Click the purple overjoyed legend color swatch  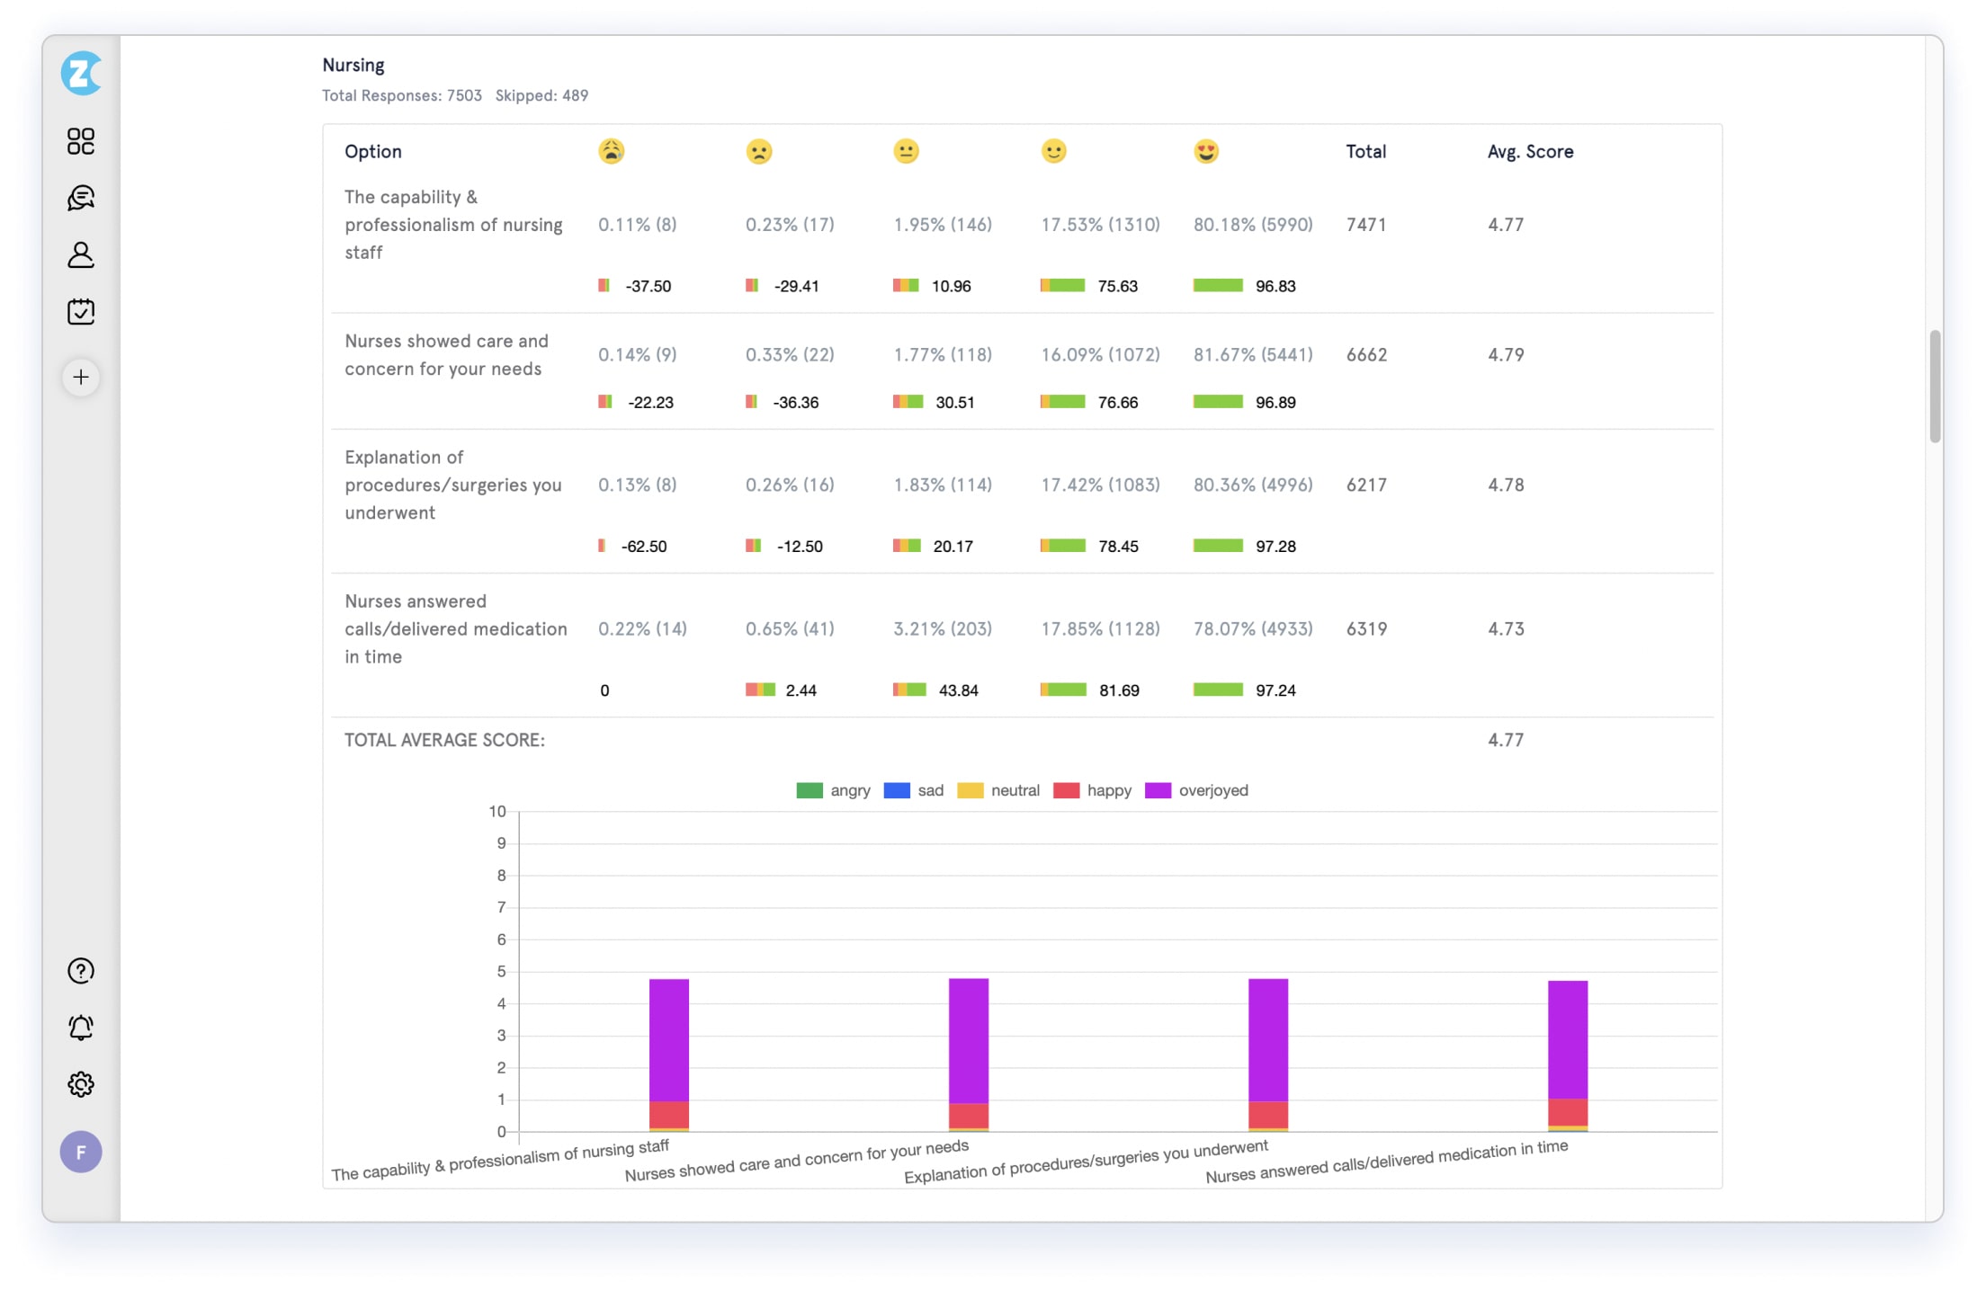(x=1158, y=790)
